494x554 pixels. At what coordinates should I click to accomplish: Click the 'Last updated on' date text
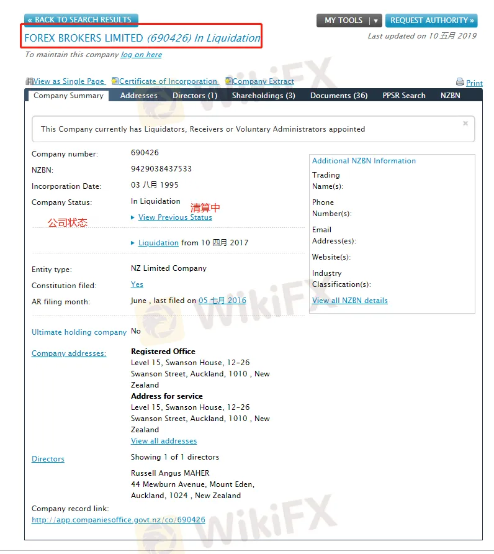(422, 36)
